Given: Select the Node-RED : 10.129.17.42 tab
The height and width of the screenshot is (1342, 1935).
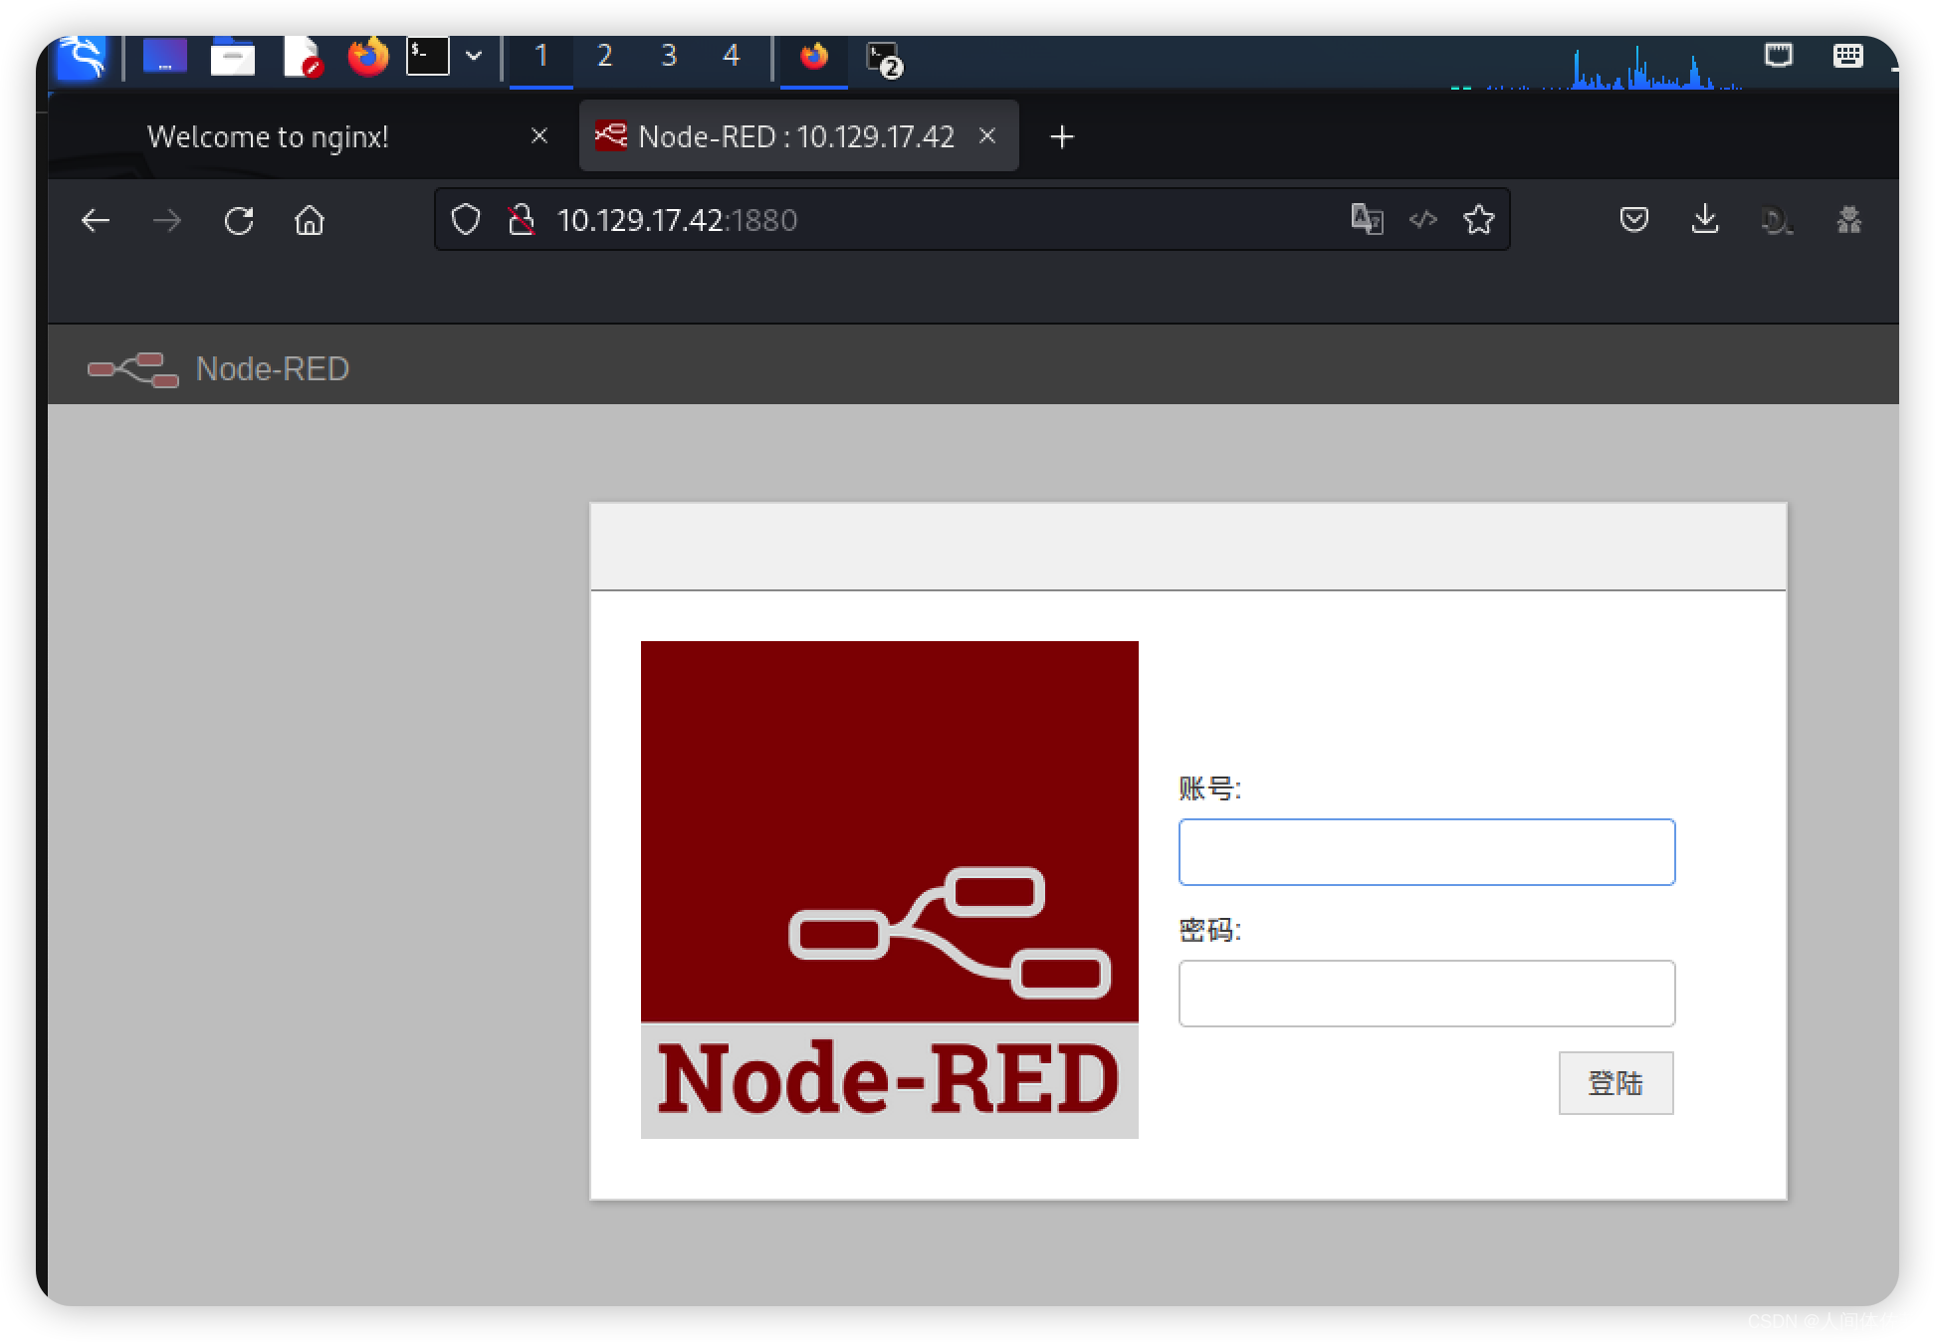Looking at the screenshot, I should coord(798,136).
